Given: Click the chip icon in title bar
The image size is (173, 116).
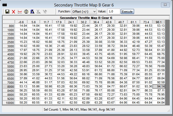Looking at the screenshot, I should click(5, 5).
